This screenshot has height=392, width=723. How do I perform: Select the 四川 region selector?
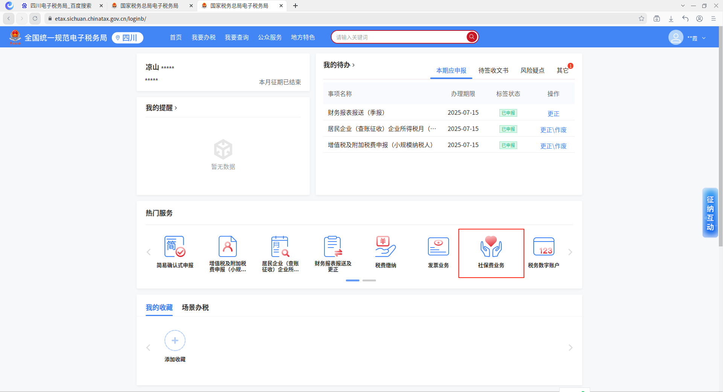coord(128,38)
